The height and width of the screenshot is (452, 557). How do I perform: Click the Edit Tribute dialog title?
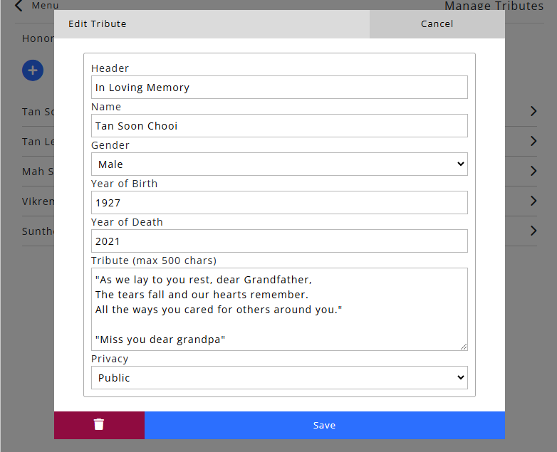click(98, 24)
